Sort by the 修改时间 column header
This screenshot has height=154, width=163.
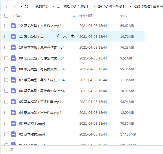86,16
